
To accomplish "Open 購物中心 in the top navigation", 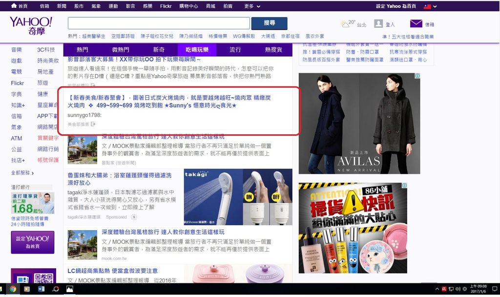I will pyautogui.click(x=189, y=6).
